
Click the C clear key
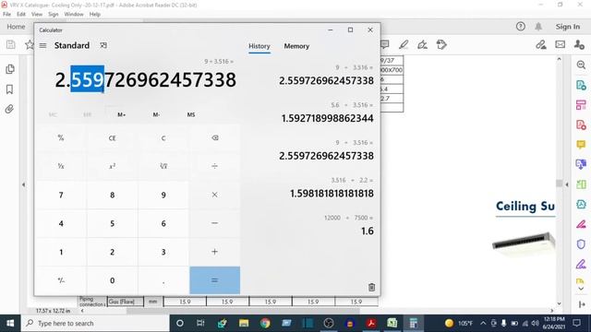163,137
